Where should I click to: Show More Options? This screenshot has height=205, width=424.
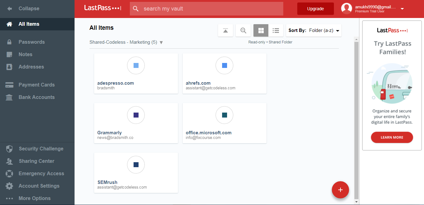coord(37,198)
